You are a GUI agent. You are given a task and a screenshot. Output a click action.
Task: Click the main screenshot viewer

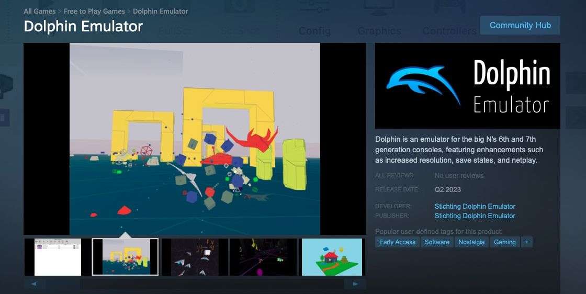[195, 139]
